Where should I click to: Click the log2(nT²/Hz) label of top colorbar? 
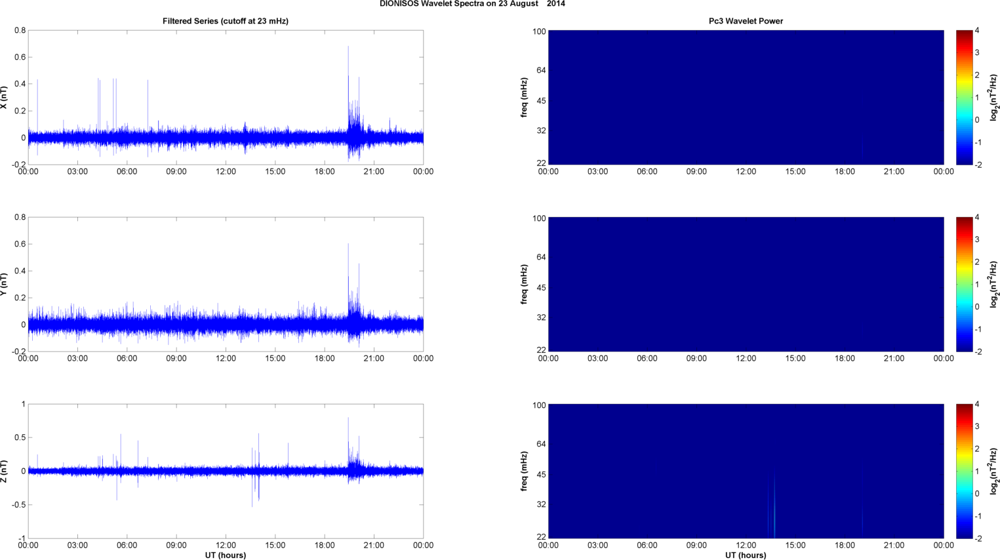[x=994, y=98]
